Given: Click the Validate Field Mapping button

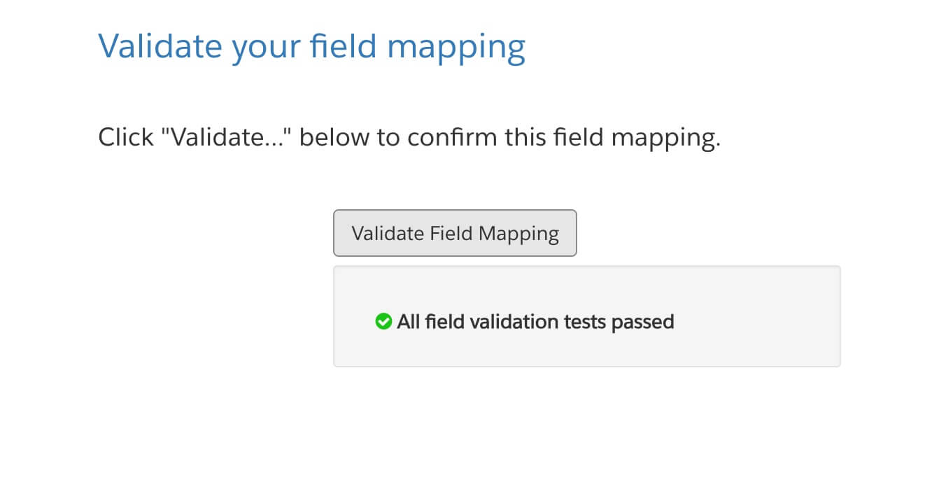Looking at the screenshot, I should [x=455, y=233].
